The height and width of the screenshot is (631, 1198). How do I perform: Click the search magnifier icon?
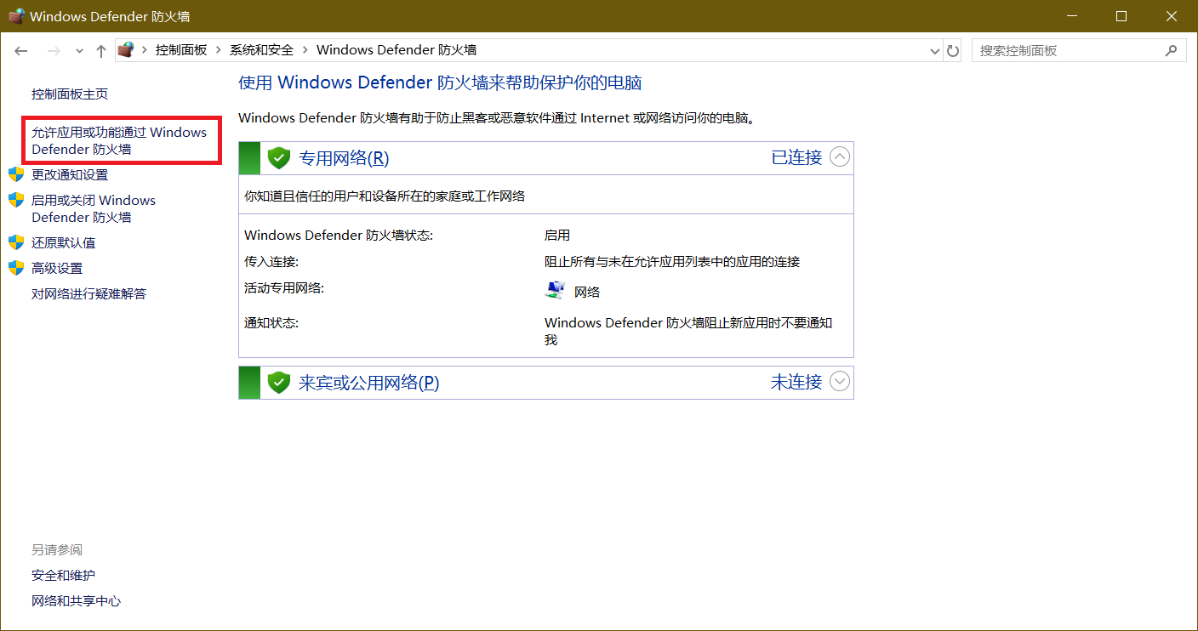click(x=1171, y=51)
